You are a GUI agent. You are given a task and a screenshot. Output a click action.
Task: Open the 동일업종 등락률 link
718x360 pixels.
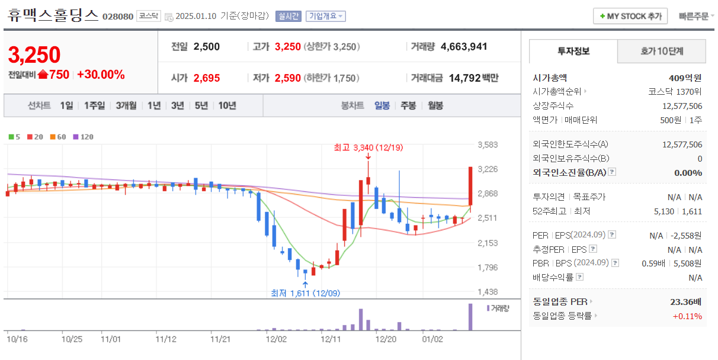tap(565, 316)
